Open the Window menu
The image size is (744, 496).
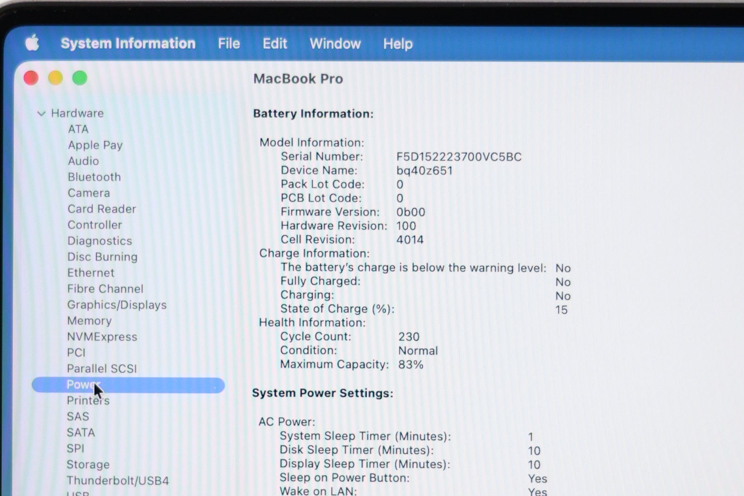point(335,44)
